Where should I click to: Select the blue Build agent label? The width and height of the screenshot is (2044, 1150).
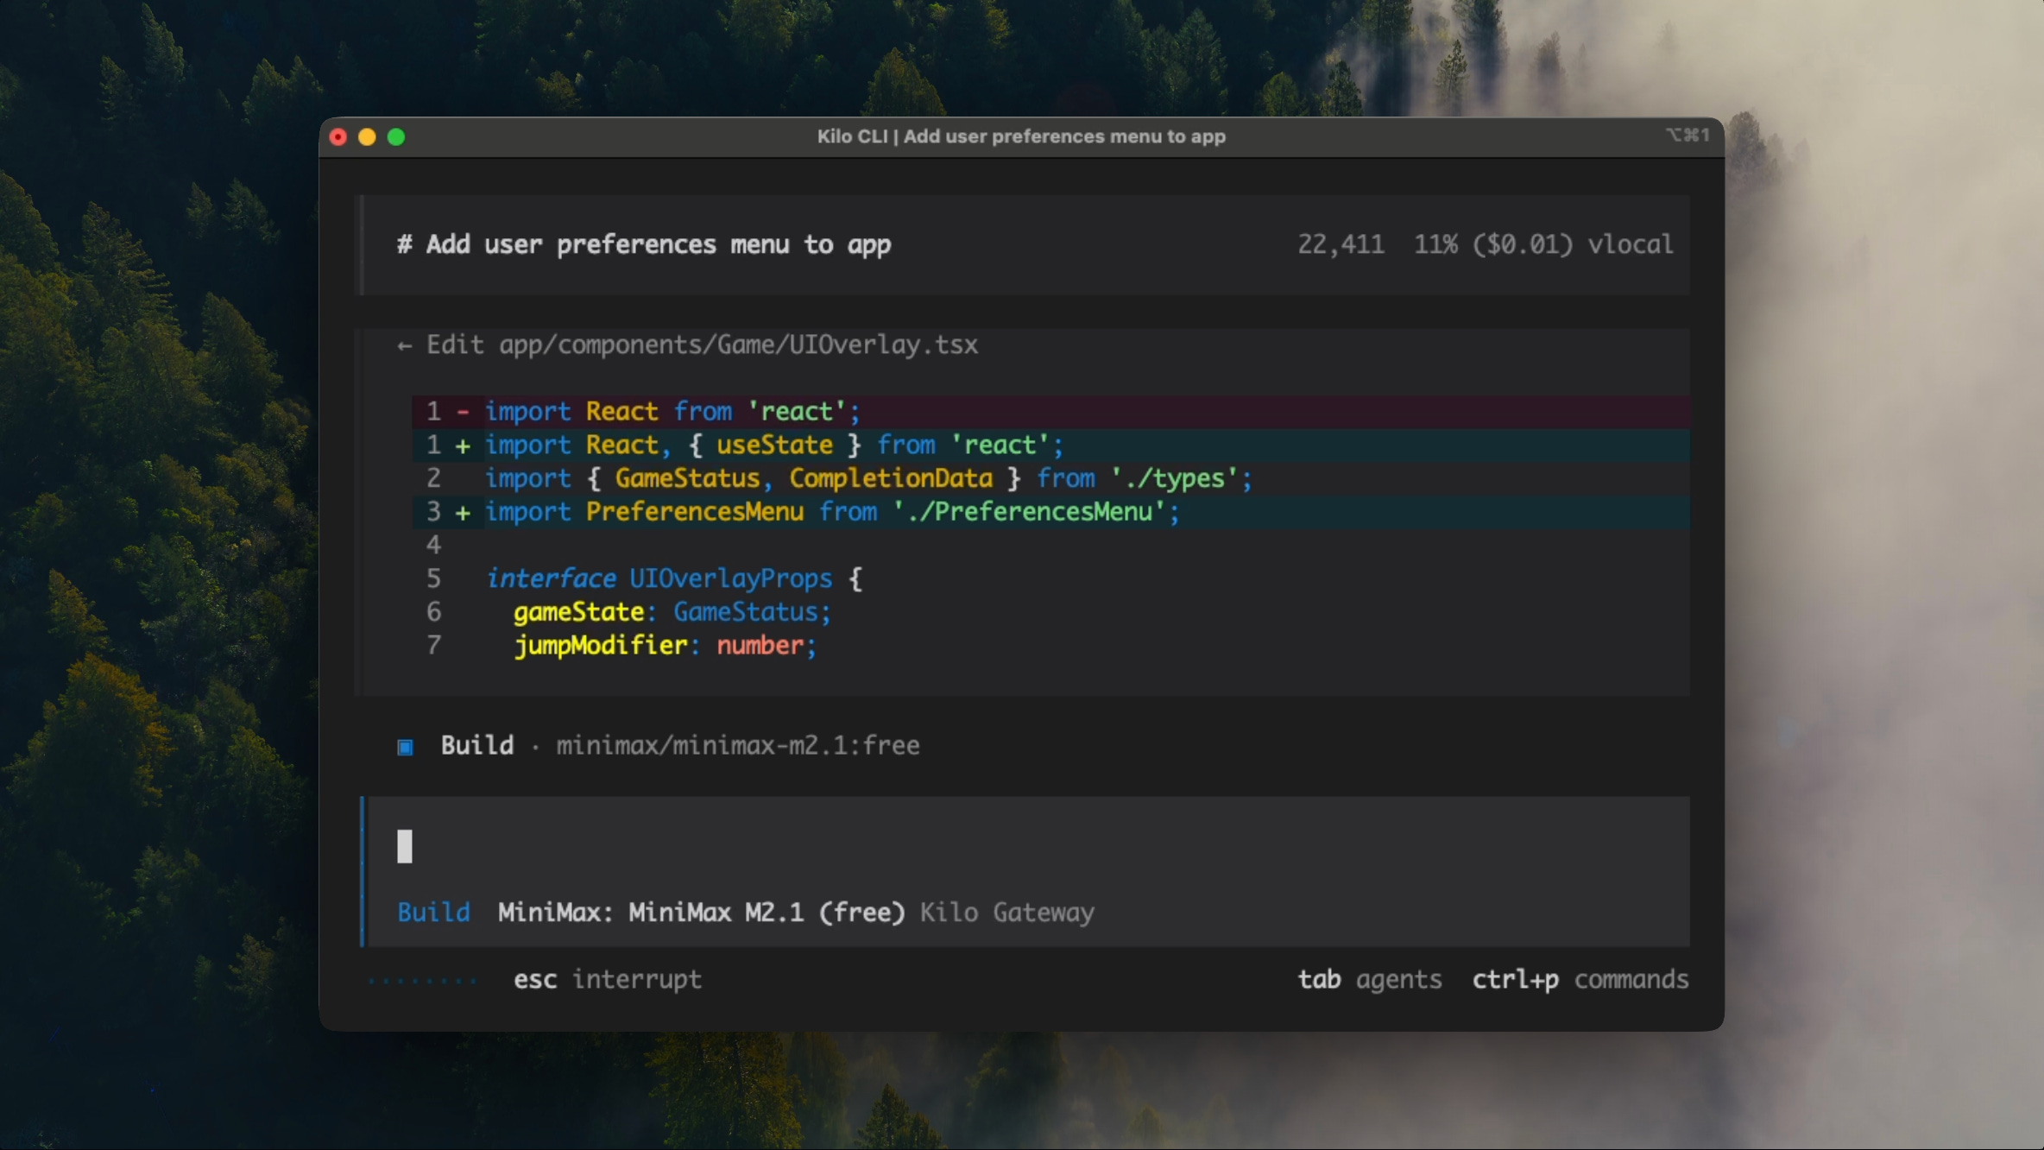tap(433, 913)
